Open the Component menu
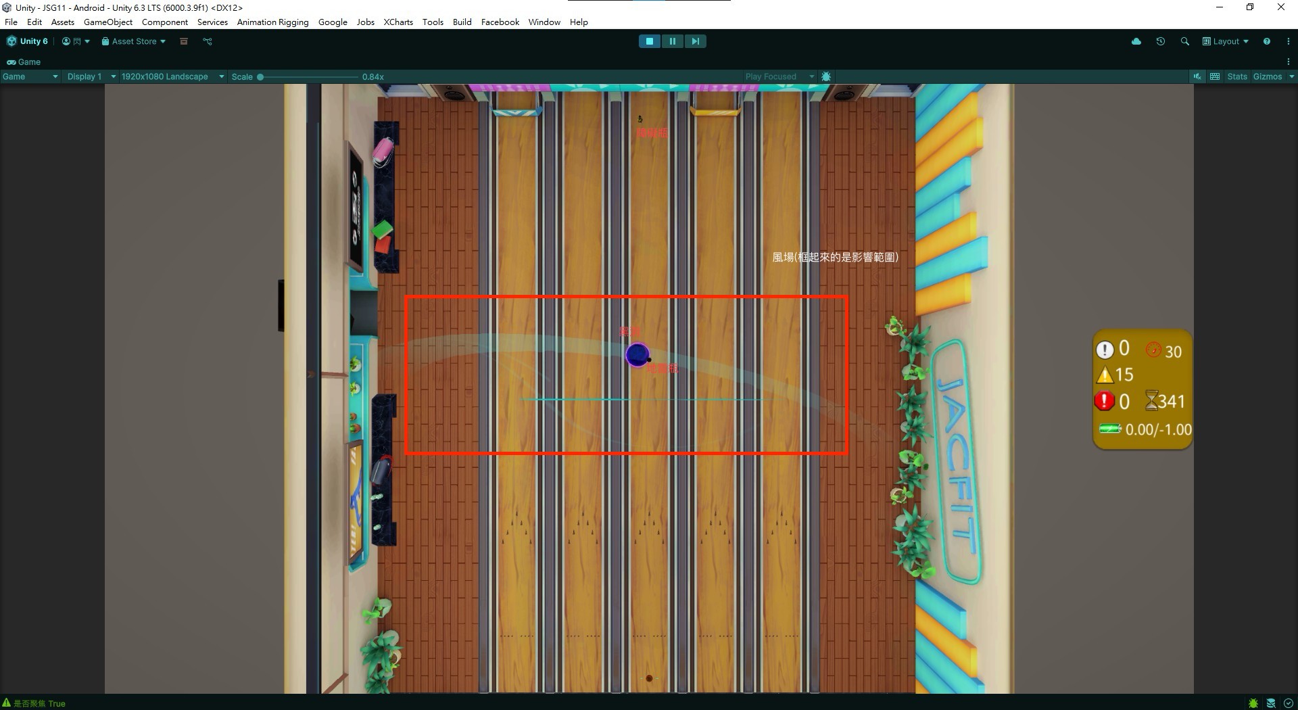The height and width of the screenshot is (710, 1298). (165, 22)
